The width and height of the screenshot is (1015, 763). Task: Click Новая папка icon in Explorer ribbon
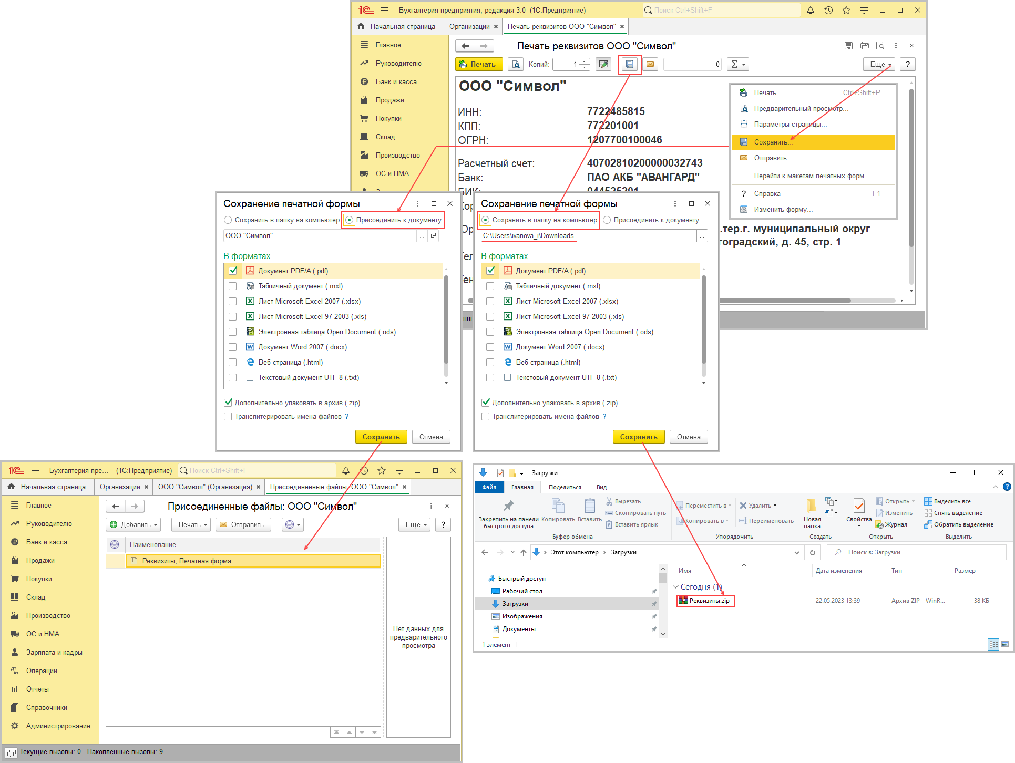[812, 506]
